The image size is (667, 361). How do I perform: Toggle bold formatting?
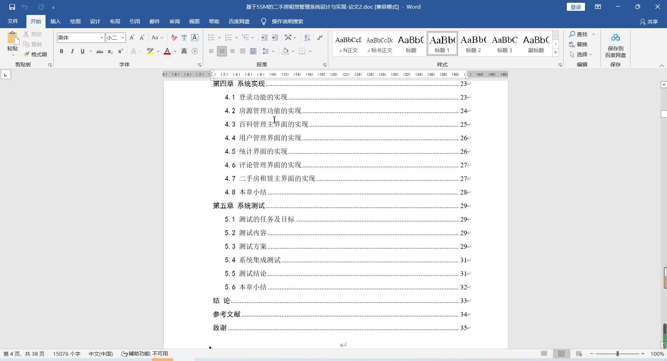[x=62, y=51]
